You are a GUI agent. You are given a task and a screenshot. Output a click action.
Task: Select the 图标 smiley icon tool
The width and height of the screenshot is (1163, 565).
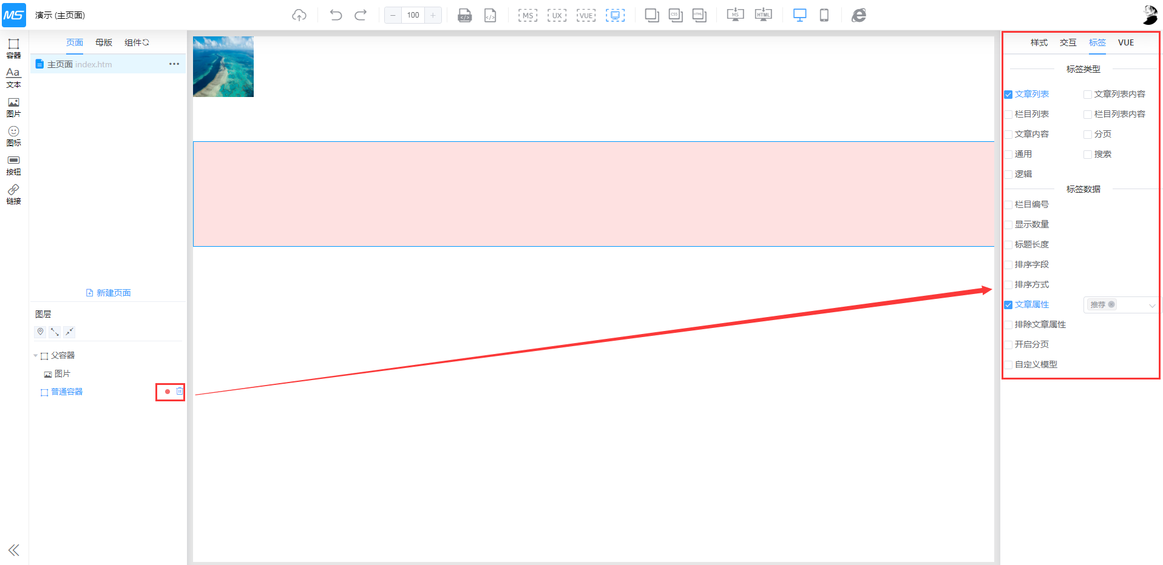click(x=13, y=136)
